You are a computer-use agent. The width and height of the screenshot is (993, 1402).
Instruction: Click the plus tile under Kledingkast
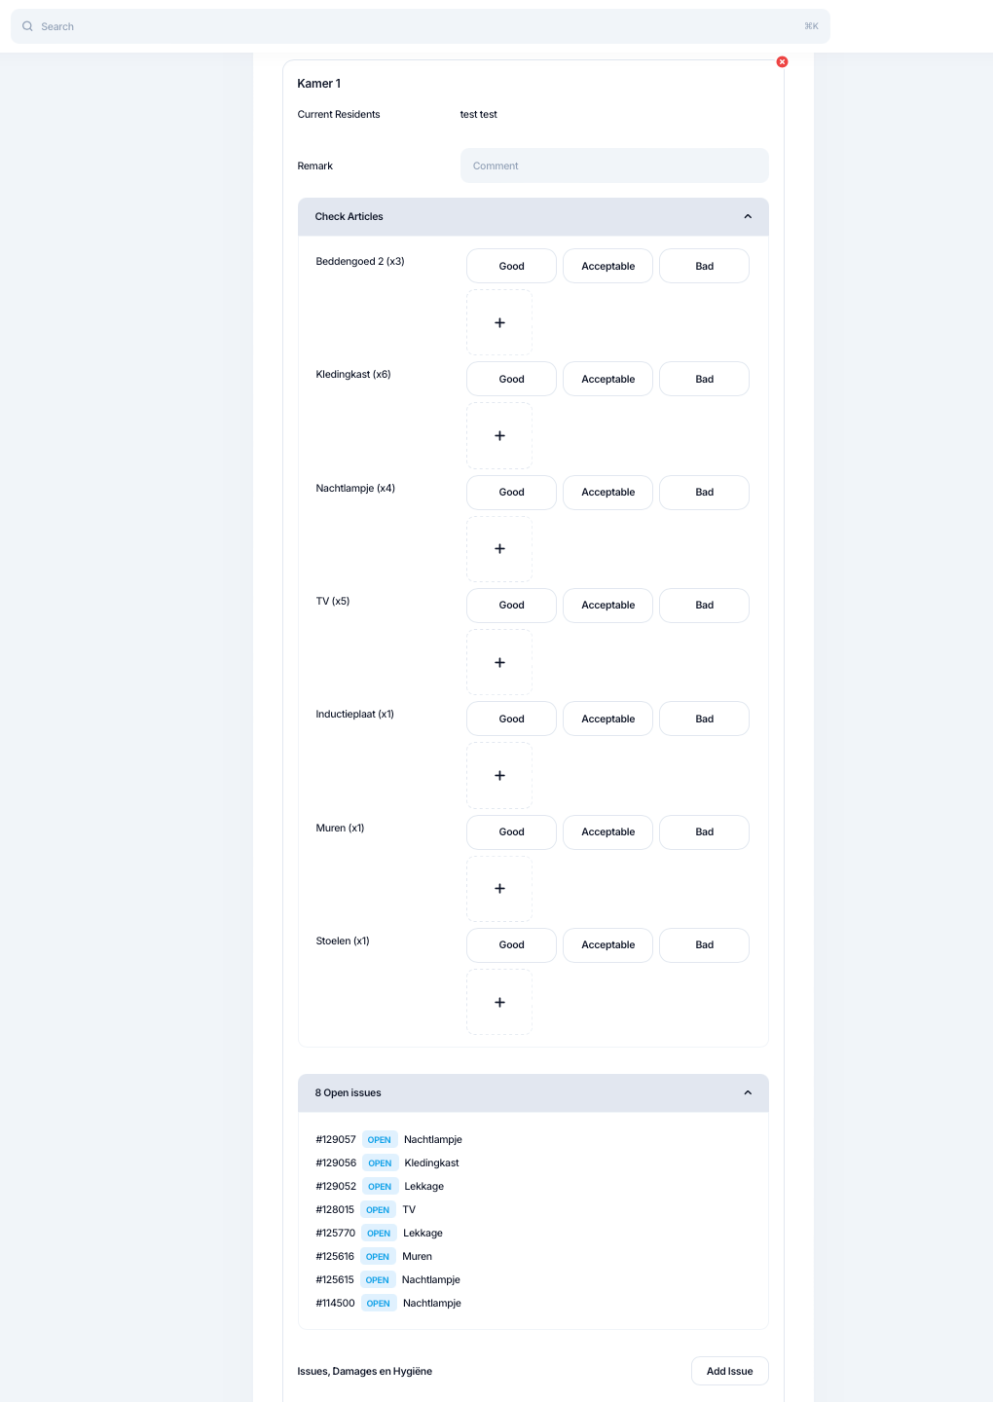(499, 435)
